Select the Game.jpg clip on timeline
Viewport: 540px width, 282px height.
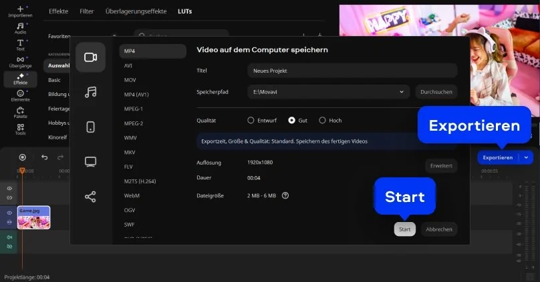point(33,217)
